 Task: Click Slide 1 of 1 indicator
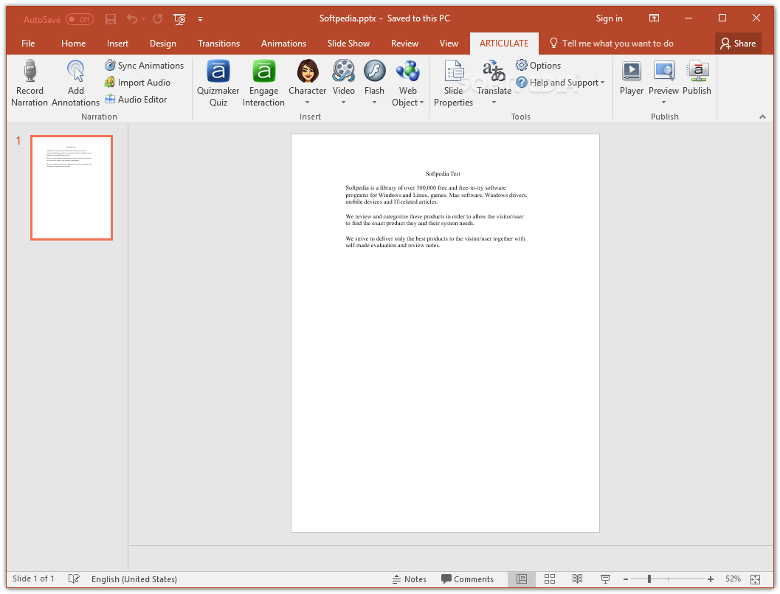(x=33, y=579)
